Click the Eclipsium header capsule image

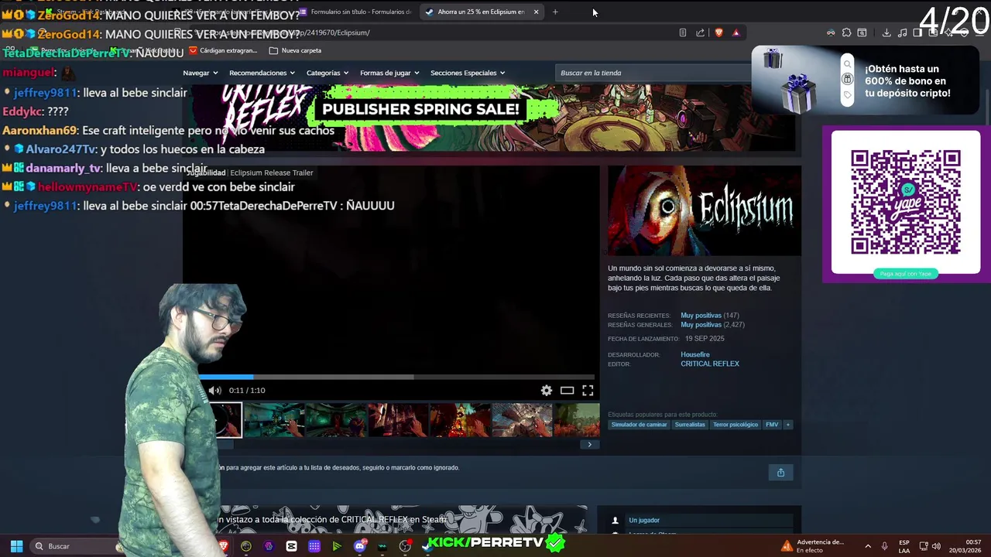coord(705,210)
